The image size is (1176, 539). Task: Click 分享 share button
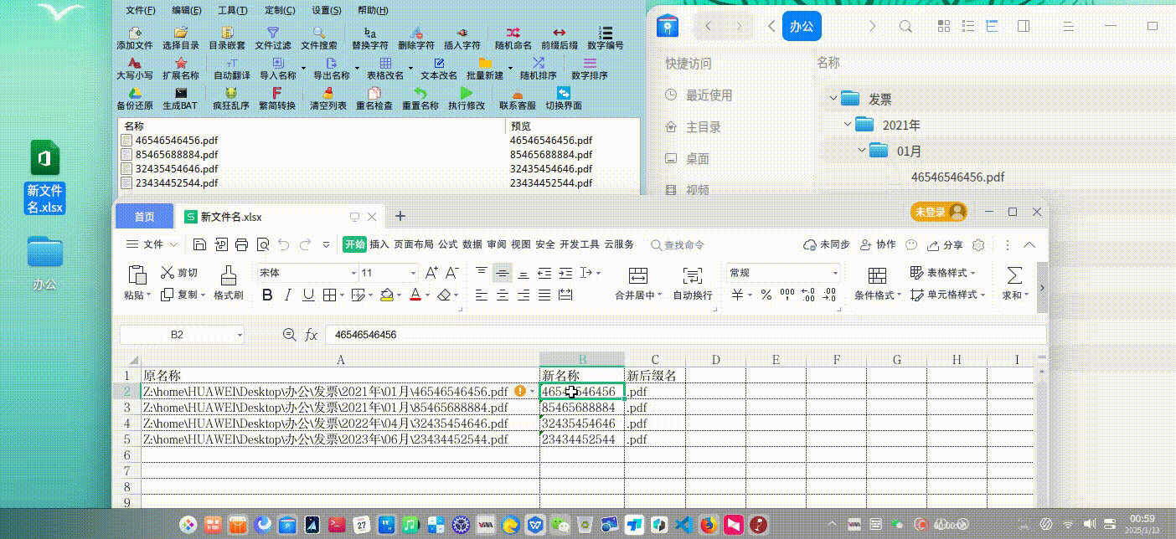pos(945,245)
